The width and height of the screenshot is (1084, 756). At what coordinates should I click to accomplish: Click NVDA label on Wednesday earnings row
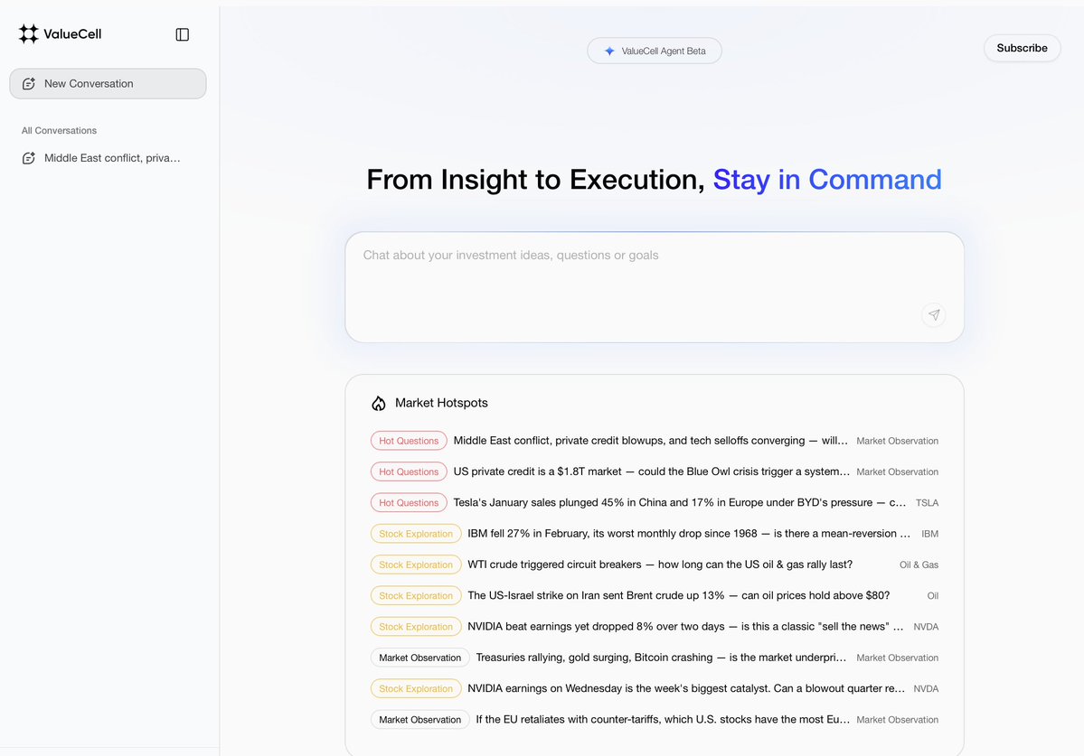926,690
